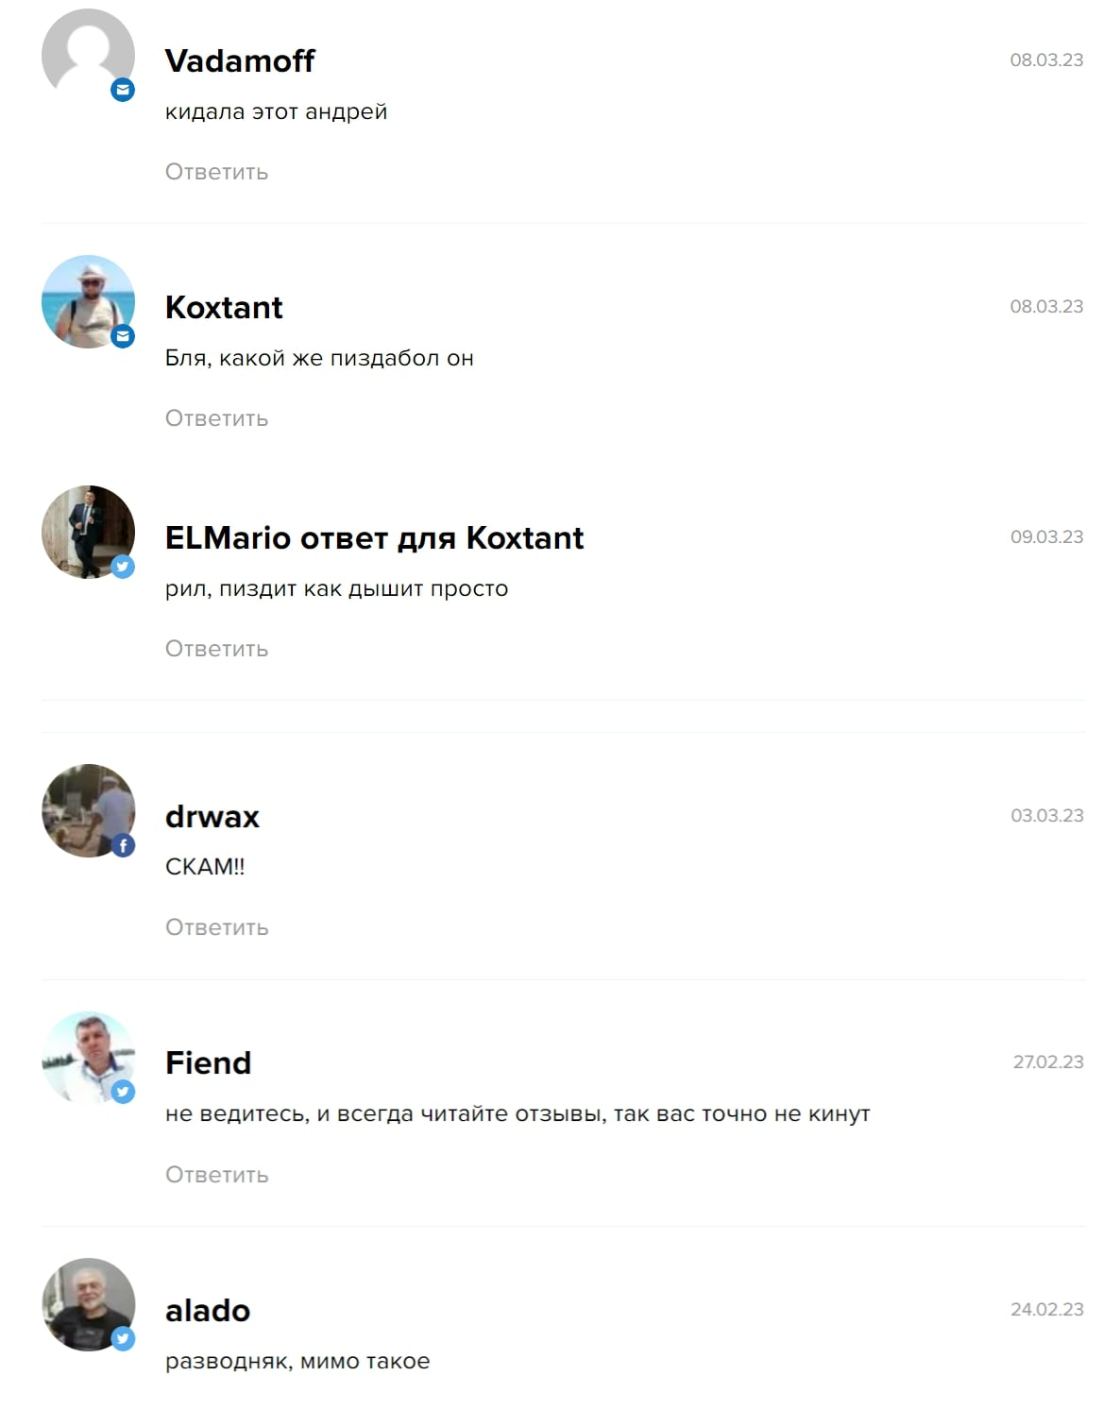Click the email badge on Koxtant's avatar
The height and width of the screenshot is (1409, 1120).
pyautogui.click(x=123, y=336)
